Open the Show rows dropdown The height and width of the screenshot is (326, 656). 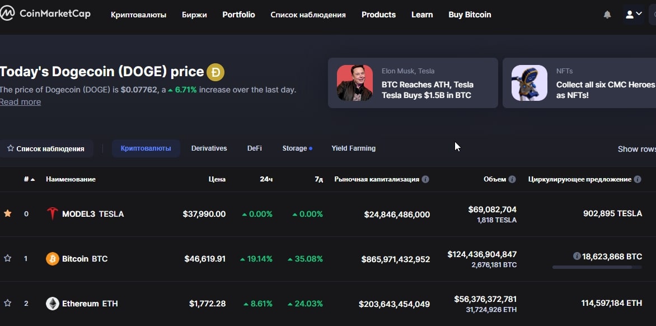click(637, 149)
